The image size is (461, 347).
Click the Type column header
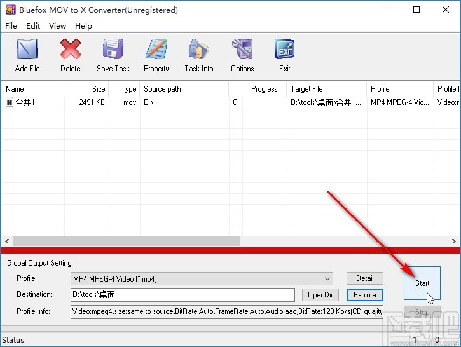point(124,89)
